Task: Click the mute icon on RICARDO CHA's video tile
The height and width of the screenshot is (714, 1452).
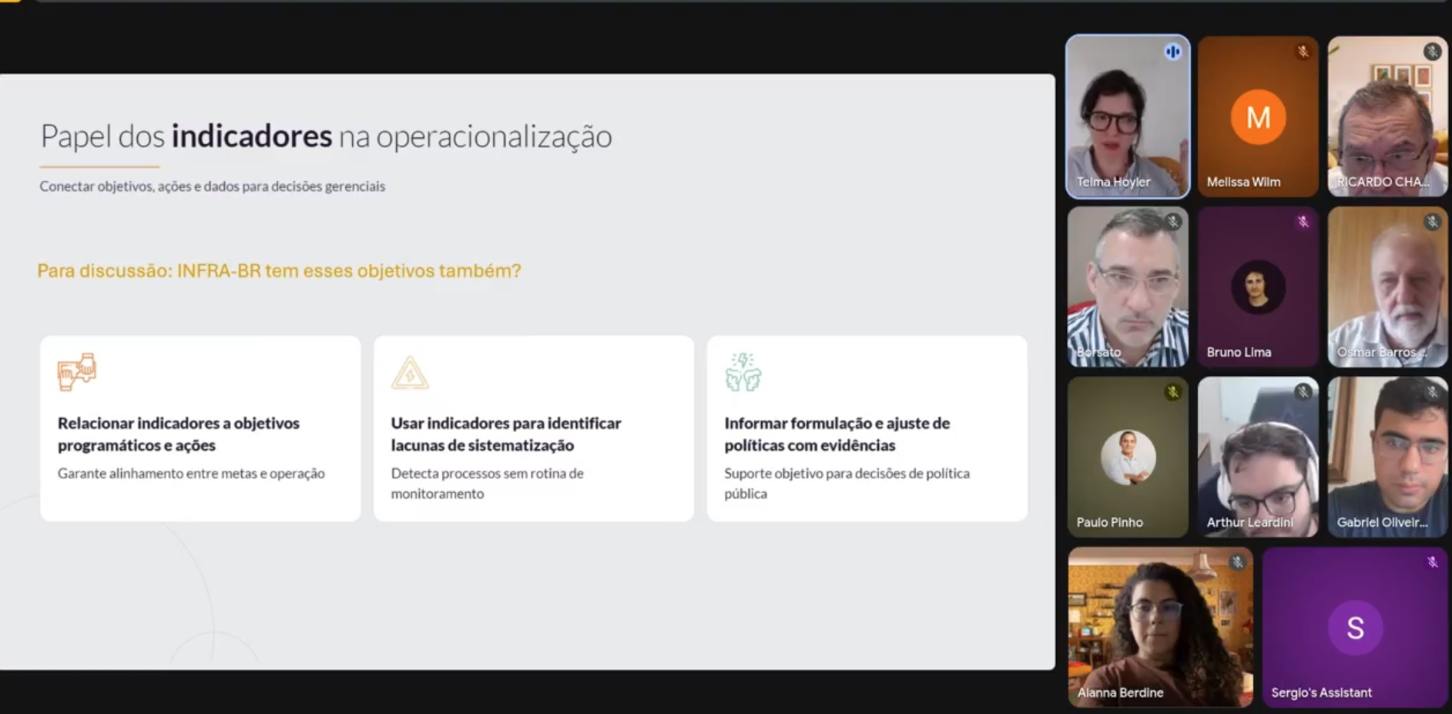Action: (1433, 49)
